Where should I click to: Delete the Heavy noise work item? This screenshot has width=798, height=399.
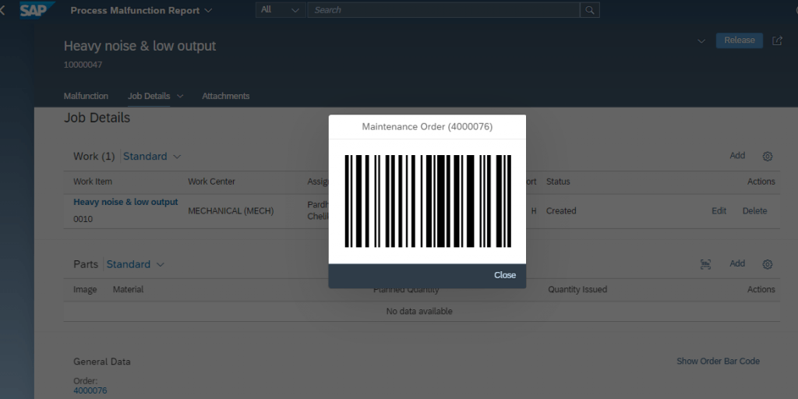(754, 210)
